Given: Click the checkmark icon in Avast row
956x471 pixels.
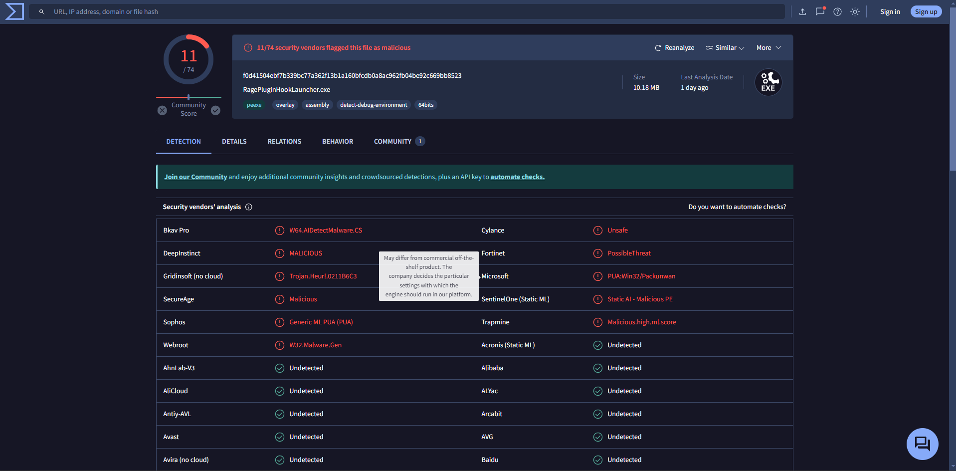Looking at the screenshot, I should pyautogui.click(x=280, y=437).
